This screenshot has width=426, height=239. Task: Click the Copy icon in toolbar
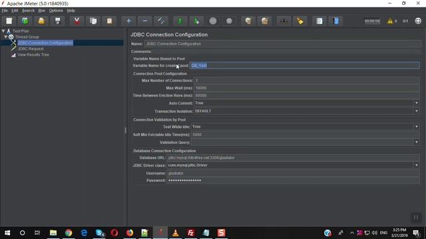click(93, 21)
